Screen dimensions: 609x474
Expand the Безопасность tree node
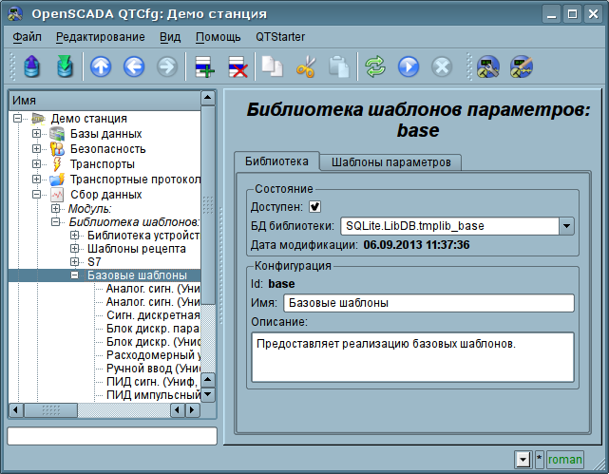[36, 149]
